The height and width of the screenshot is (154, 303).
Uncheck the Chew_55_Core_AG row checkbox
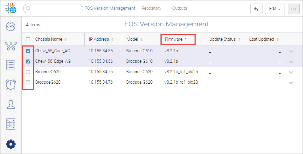28,51
